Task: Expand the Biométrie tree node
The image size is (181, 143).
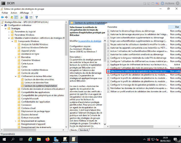Action: [x=16, y=57]
